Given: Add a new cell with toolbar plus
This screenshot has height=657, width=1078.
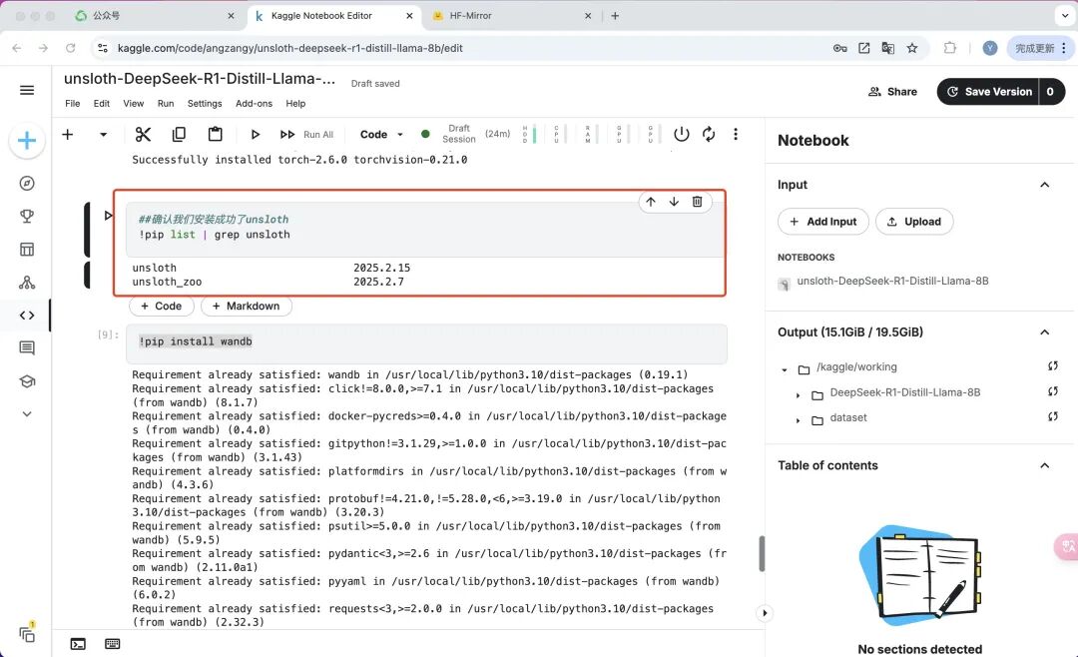Looking at the screenshot, I should point(68,134).
